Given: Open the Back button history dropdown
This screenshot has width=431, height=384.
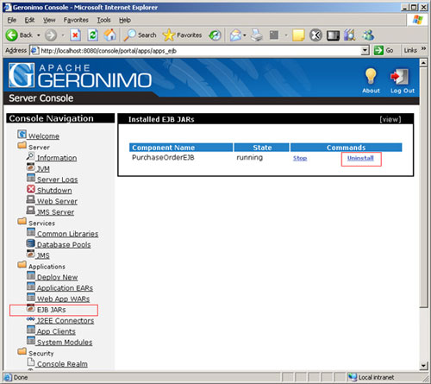Looking at the screenshot, I should 39,35.
